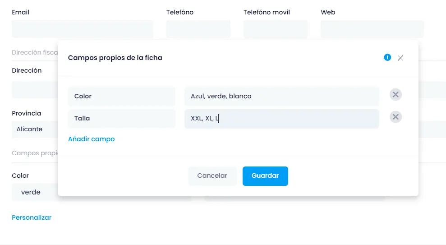The height and width of the screenshot is (245, 446).
Task: Click the Telefóno movil input field
Action: 276,29
